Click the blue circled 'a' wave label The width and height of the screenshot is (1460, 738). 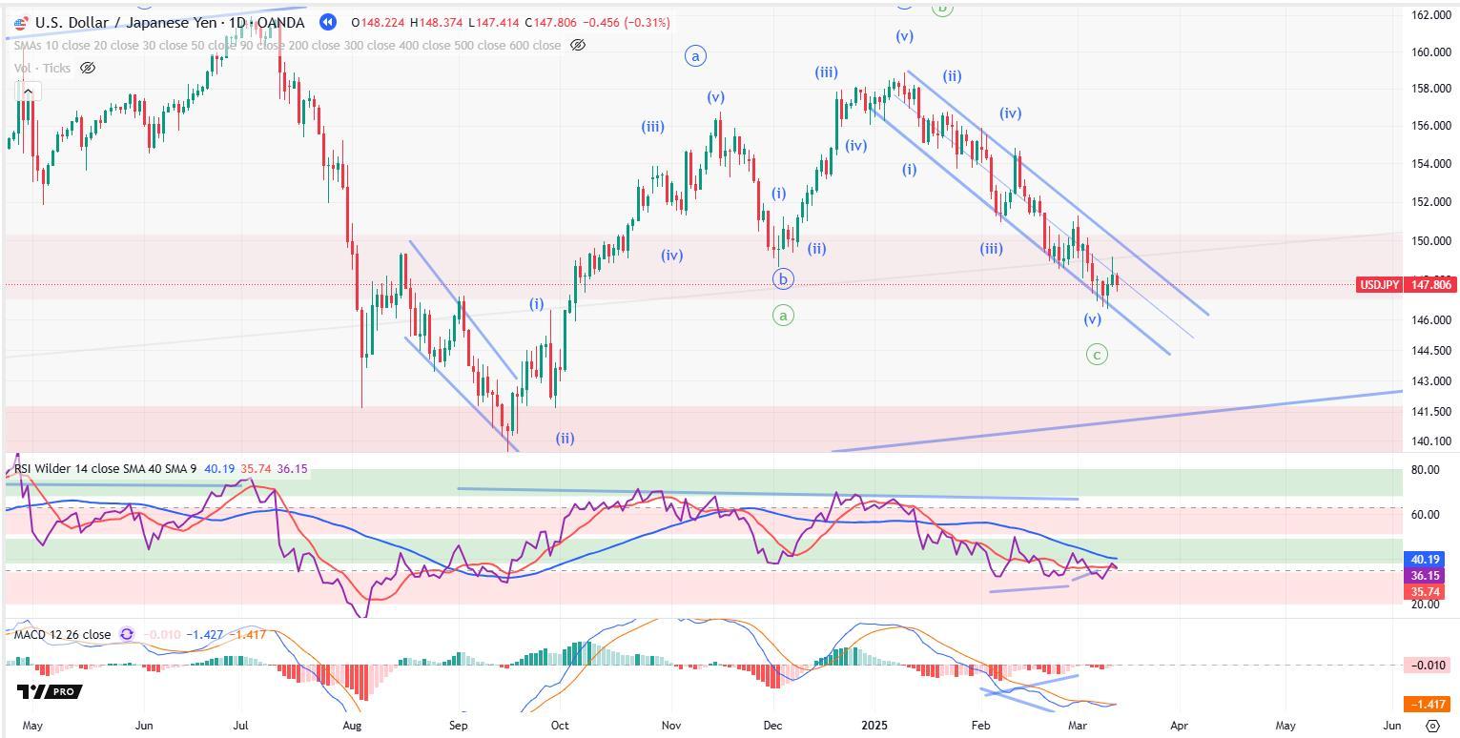695,56
